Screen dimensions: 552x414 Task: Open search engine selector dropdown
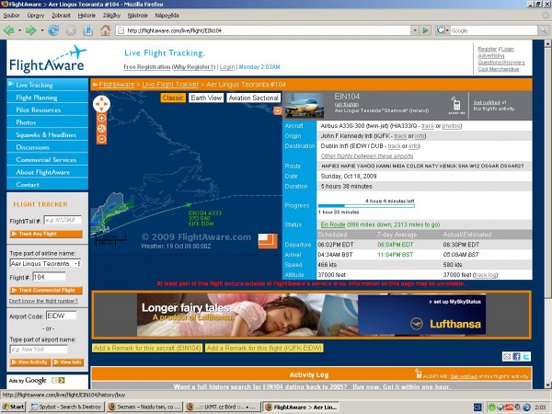pyautogui.click(x=447, y=30)
